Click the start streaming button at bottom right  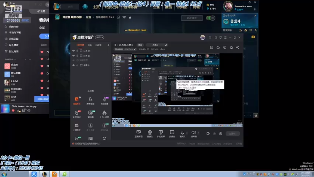pyautogui.click(x=233, y=134)
